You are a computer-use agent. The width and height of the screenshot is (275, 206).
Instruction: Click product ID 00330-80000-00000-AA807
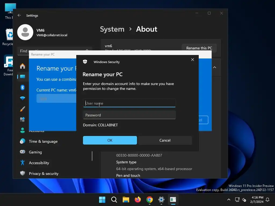coord(139,155)
